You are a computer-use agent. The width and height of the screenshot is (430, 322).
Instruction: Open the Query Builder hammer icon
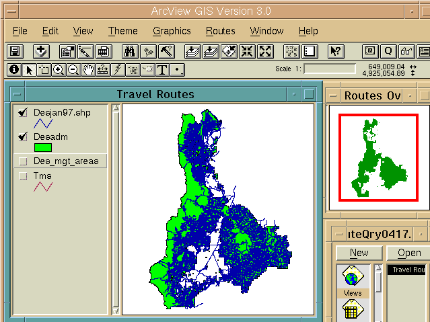pos(166,51)
